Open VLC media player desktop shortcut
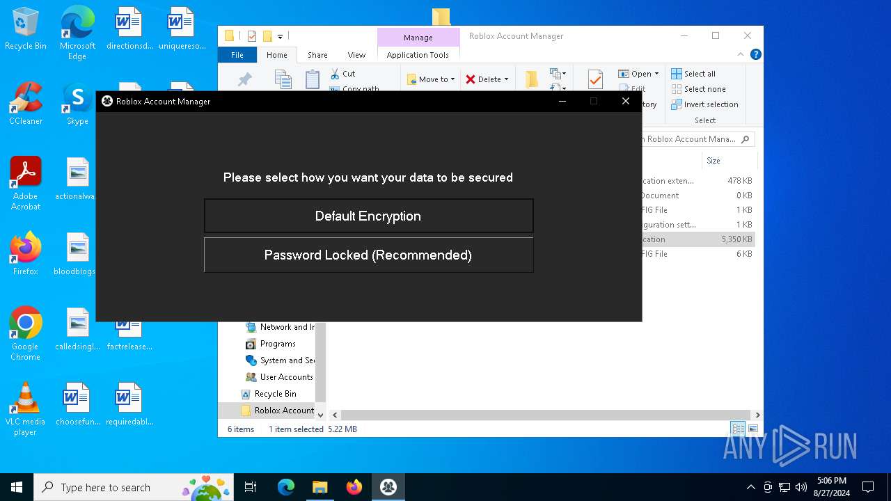Viewport: 891px width, 501px height. (26, 409)
